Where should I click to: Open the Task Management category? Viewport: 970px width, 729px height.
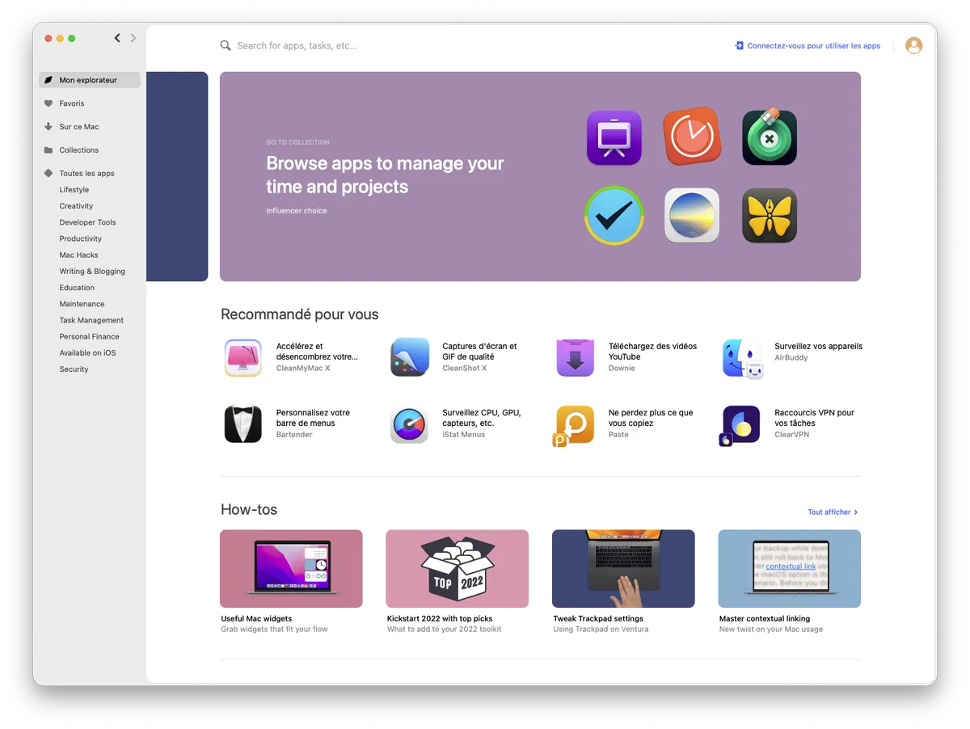pyautogui.click(x=91, y=320)
